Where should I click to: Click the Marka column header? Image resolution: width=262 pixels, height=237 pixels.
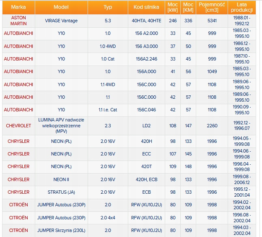tap(18, 7)
